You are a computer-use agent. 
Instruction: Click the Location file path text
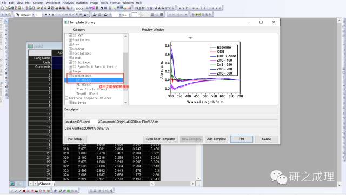(x=111, y=122)
